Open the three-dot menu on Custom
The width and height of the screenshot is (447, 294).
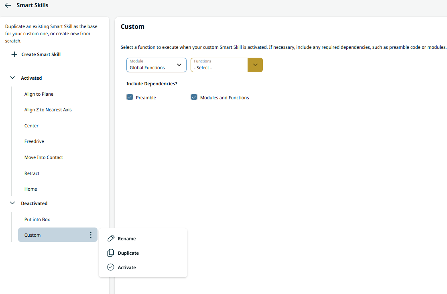coord(91,235)
